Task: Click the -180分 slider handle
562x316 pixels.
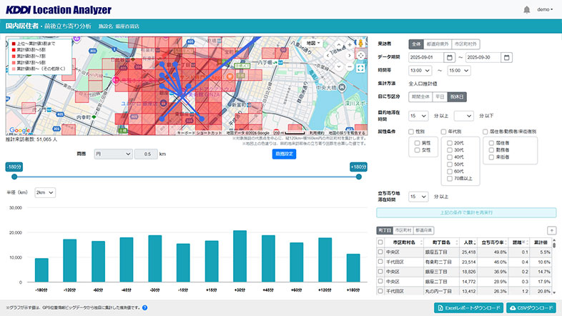Action: click(14, 176)
